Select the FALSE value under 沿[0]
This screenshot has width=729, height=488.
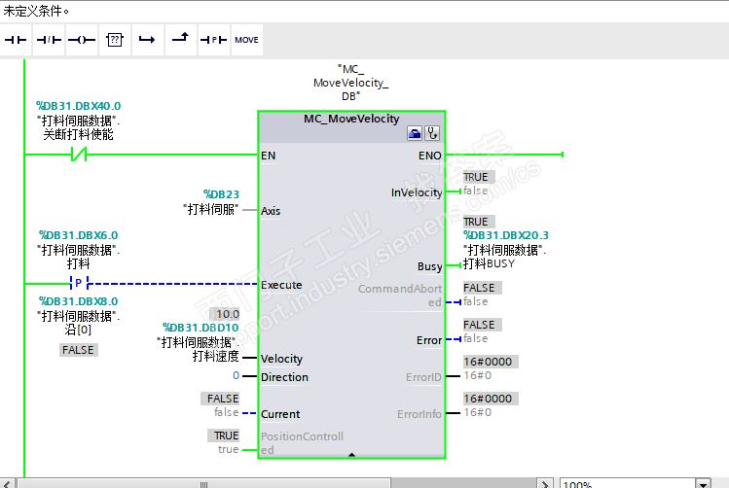(x=78, y=350)
